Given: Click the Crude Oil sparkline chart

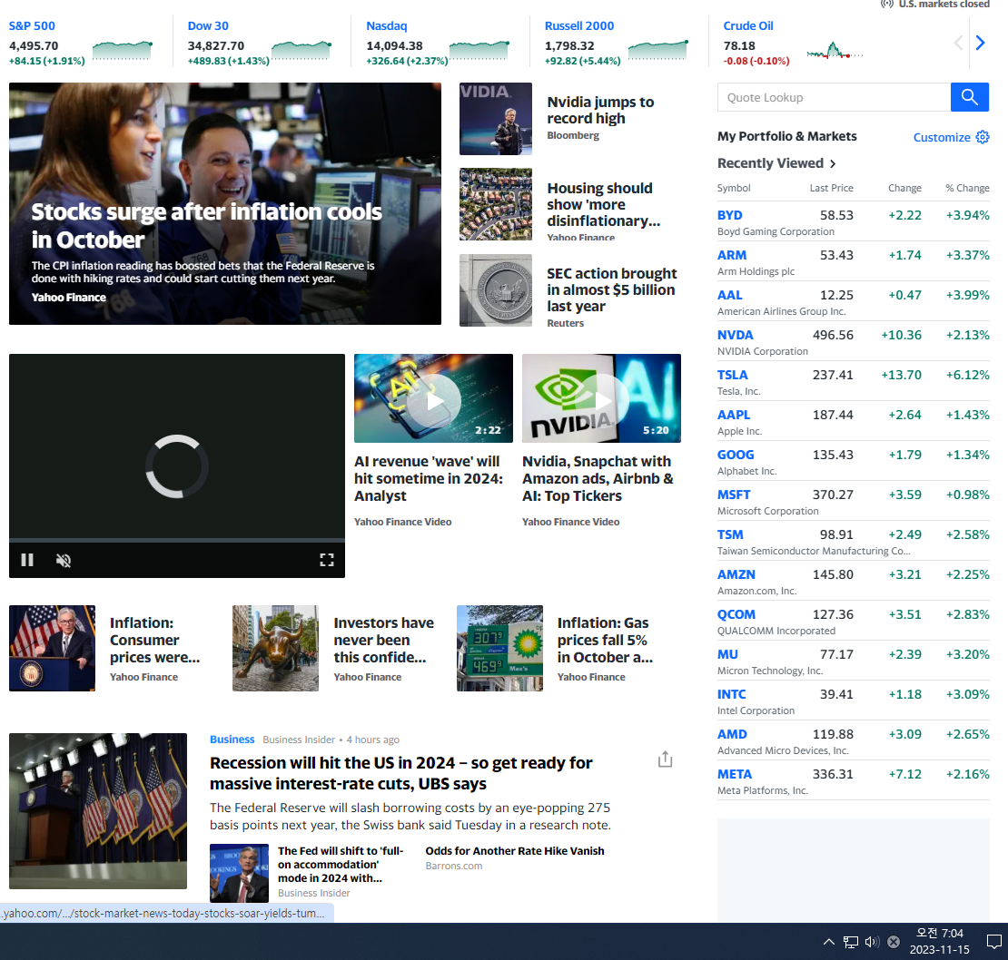Looking at the screenshot, I should 835,50.
